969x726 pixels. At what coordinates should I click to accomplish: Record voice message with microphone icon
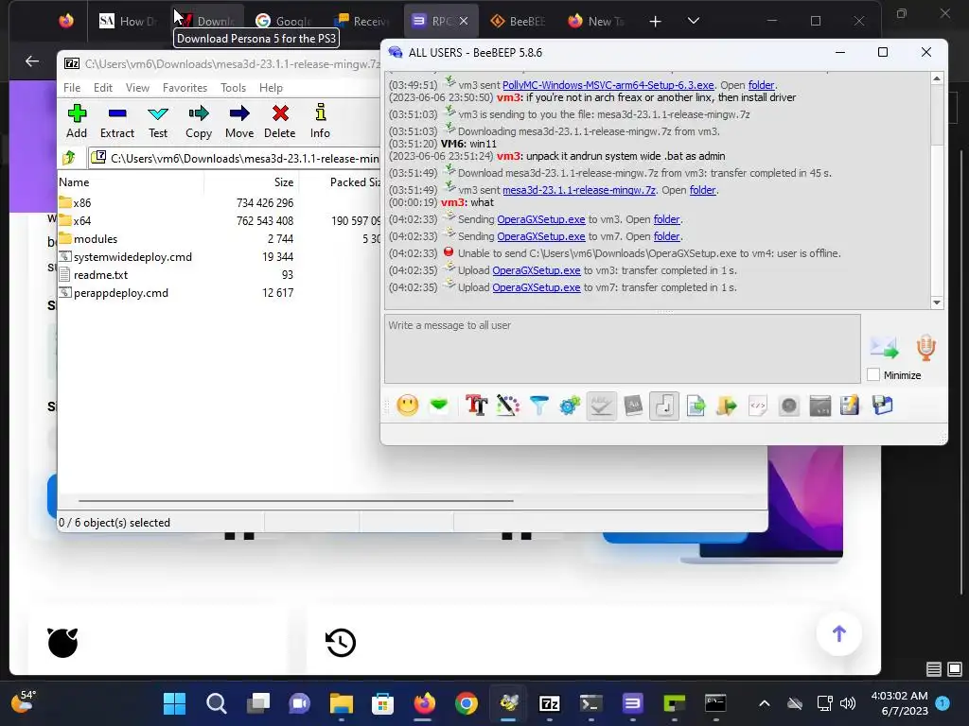(925, 348)
